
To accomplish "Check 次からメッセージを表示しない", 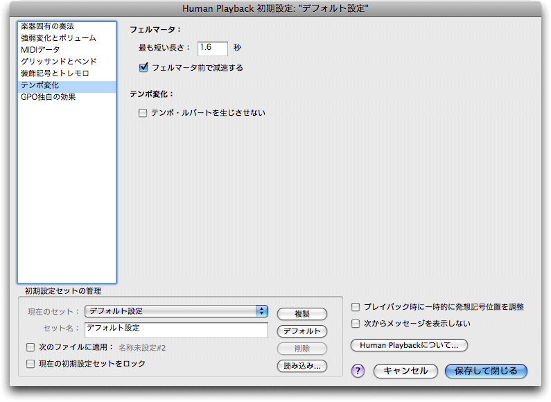I will [x=356, y=324].
